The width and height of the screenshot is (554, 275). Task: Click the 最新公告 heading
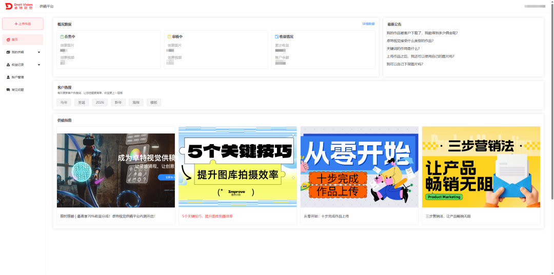pyautogui.click(x=394, y=25)
